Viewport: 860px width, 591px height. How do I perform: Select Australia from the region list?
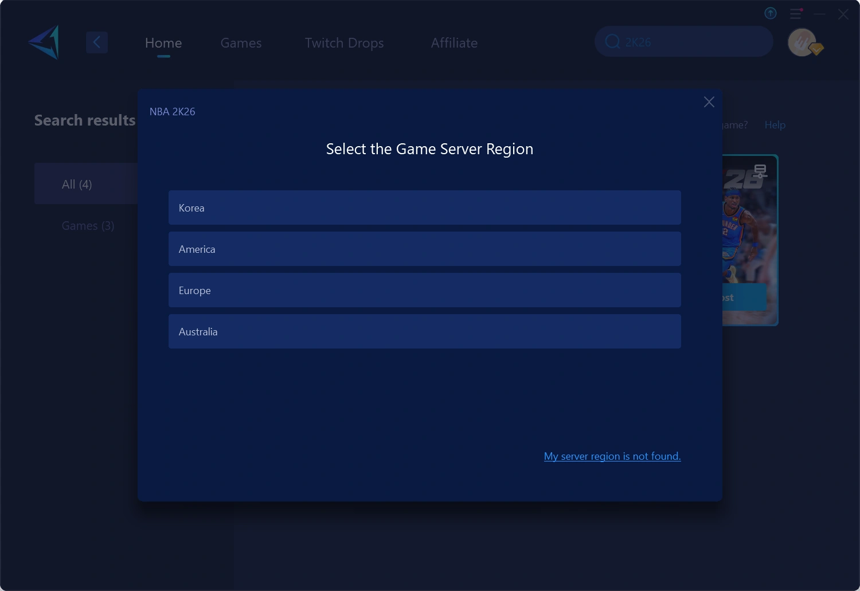click(424, 331)
